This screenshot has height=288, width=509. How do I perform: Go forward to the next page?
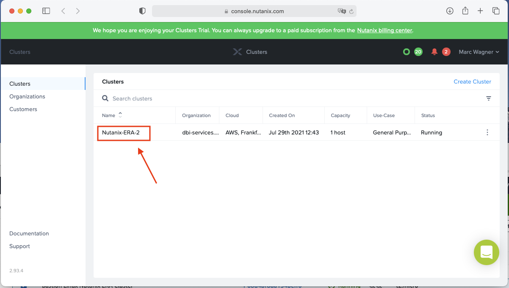(x=78, y=11)
